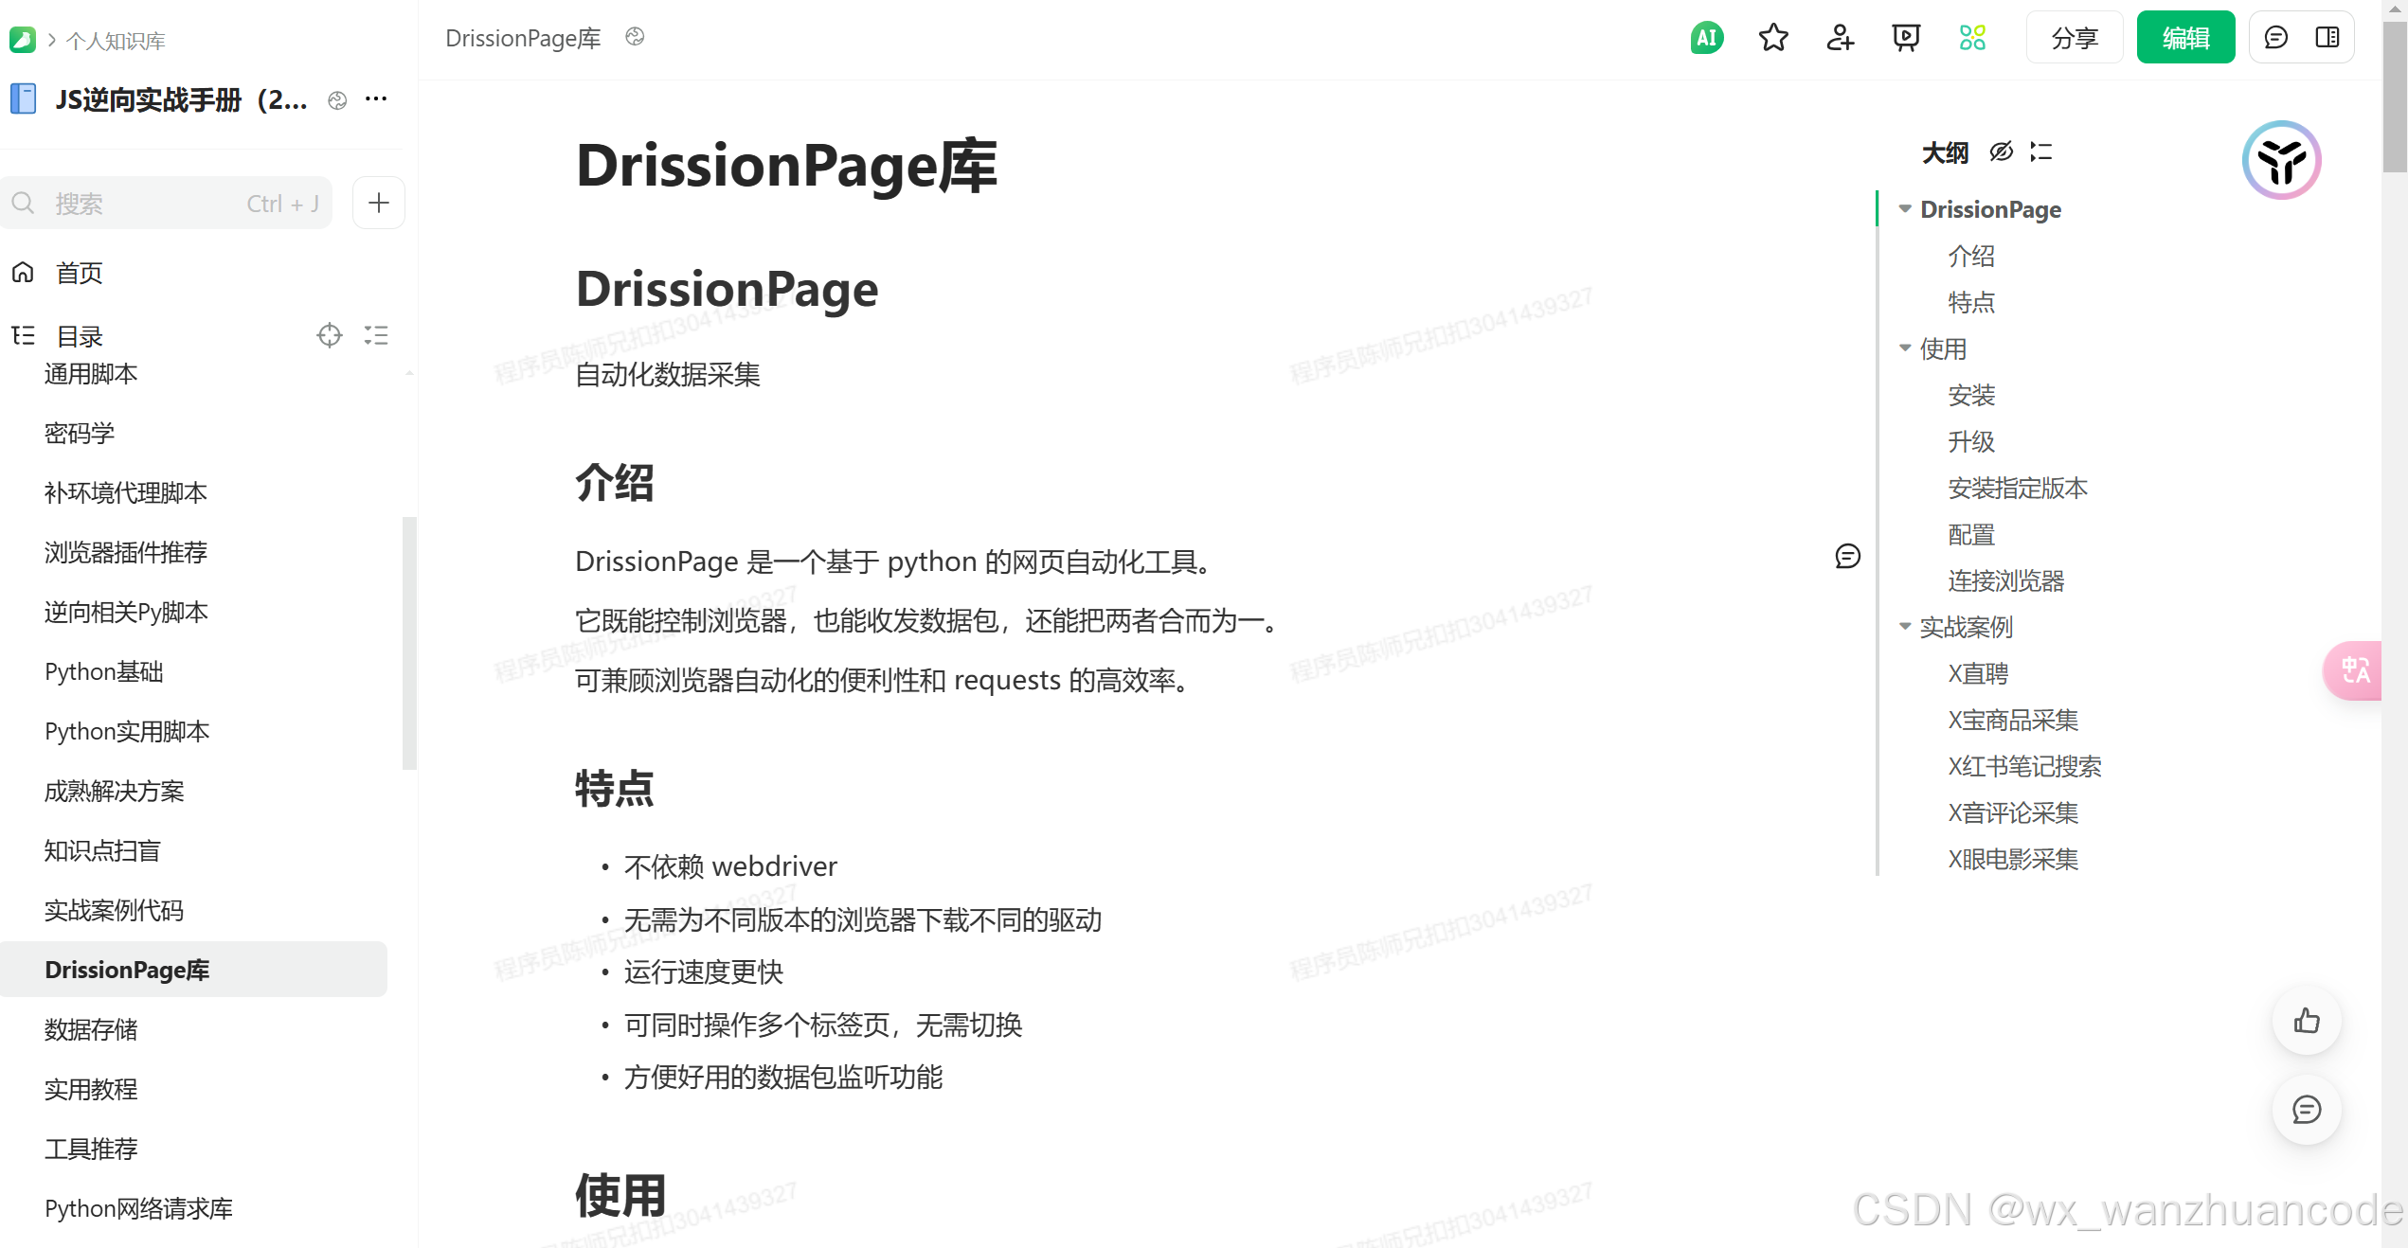Star this document with the favorite icon
Viewport: 2408px width, 1248px height.
tap(1773, 38)
